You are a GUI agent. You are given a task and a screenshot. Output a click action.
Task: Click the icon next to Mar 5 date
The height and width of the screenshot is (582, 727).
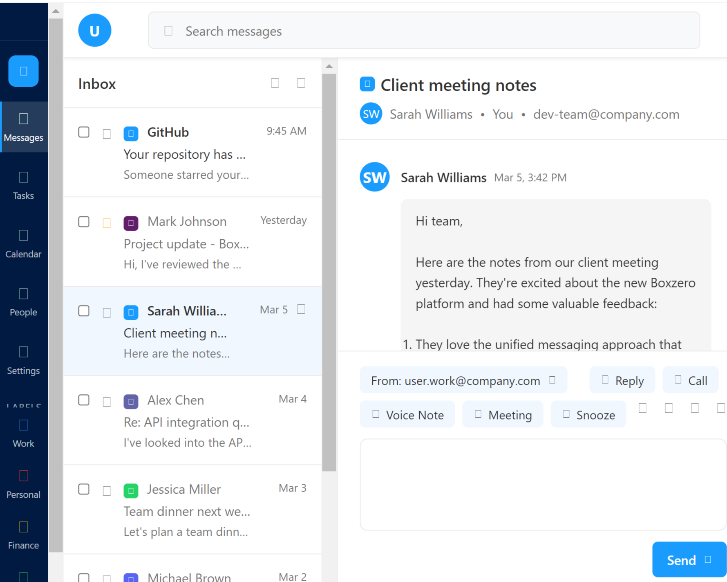click(301, 309)
